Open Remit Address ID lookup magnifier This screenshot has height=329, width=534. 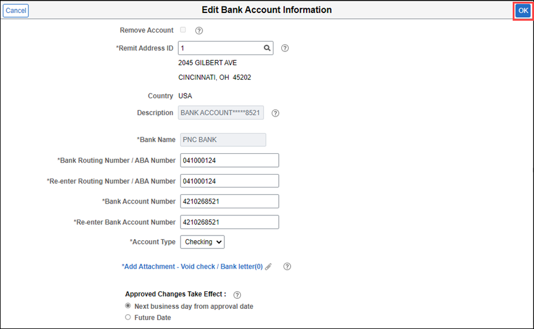pos(268,48)
